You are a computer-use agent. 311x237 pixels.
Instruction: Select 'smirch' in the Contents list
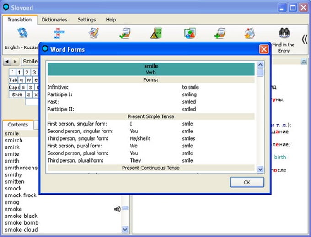(13, 140)
